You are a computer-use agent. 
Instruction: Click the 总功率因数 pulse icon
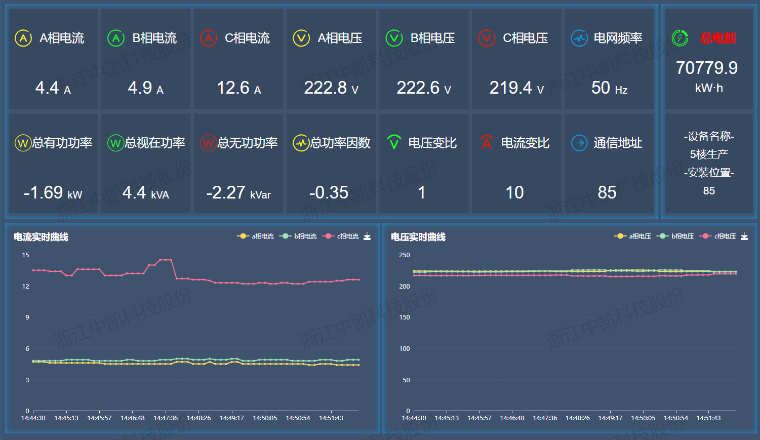click(x=301, y=143)
